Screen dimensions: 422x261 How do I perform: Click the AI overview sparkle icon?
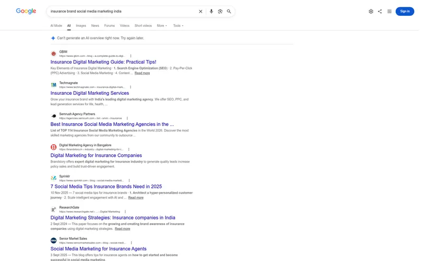[53, 38]
